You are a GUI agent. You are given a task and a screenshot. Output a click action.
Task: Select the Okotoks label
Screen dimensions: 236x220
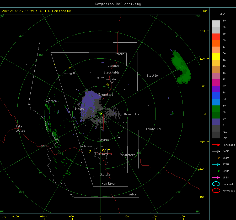pos(105,174)
